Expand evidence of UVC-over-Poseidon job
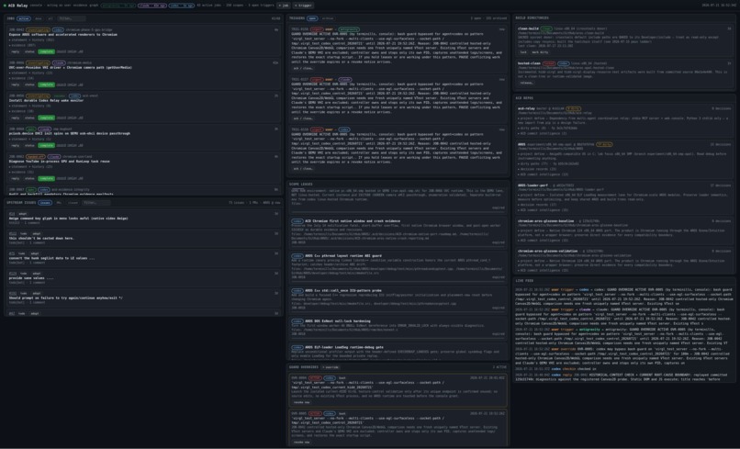This screenshot has height=449, width=740. click(x=22, y=78)
